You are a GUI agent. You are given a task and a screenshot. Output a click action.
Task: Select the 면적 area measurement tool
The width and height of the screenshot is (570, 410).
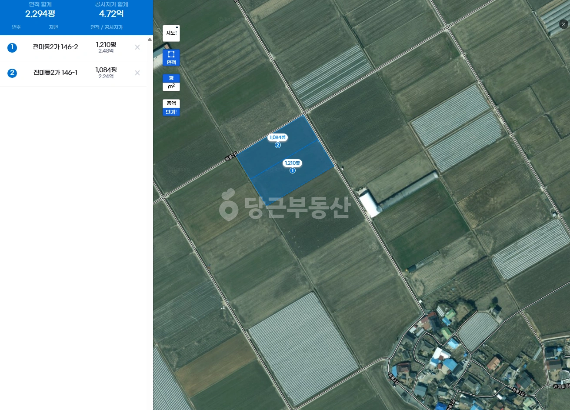coord(171,58)
